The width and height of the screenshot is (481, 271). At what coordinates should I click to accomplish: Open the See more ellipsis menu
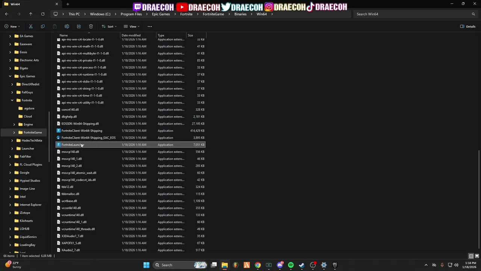pos(150,26)
